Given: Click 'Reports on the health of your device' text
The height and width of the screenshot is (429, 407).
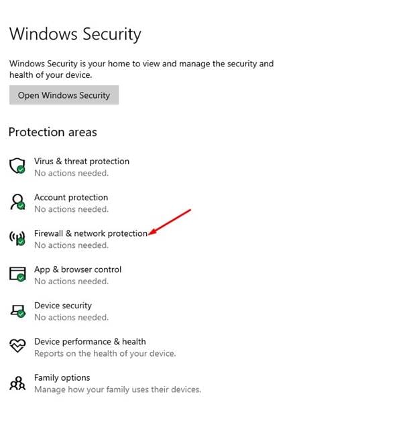Looking at the screenshot, I should pos(105,353).
